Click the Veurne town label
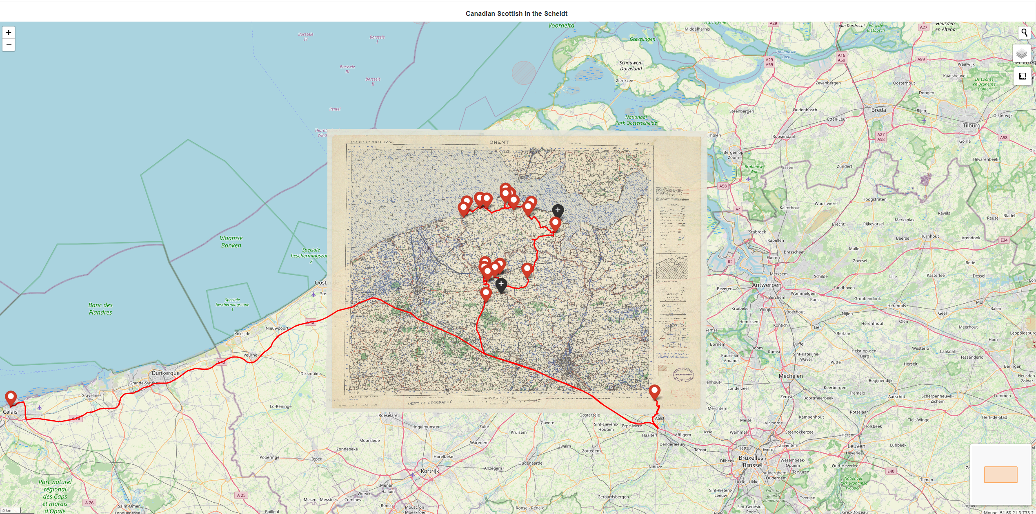Image resolution: width=1036 pixels, height=514 pixels. tap(250, 355)
